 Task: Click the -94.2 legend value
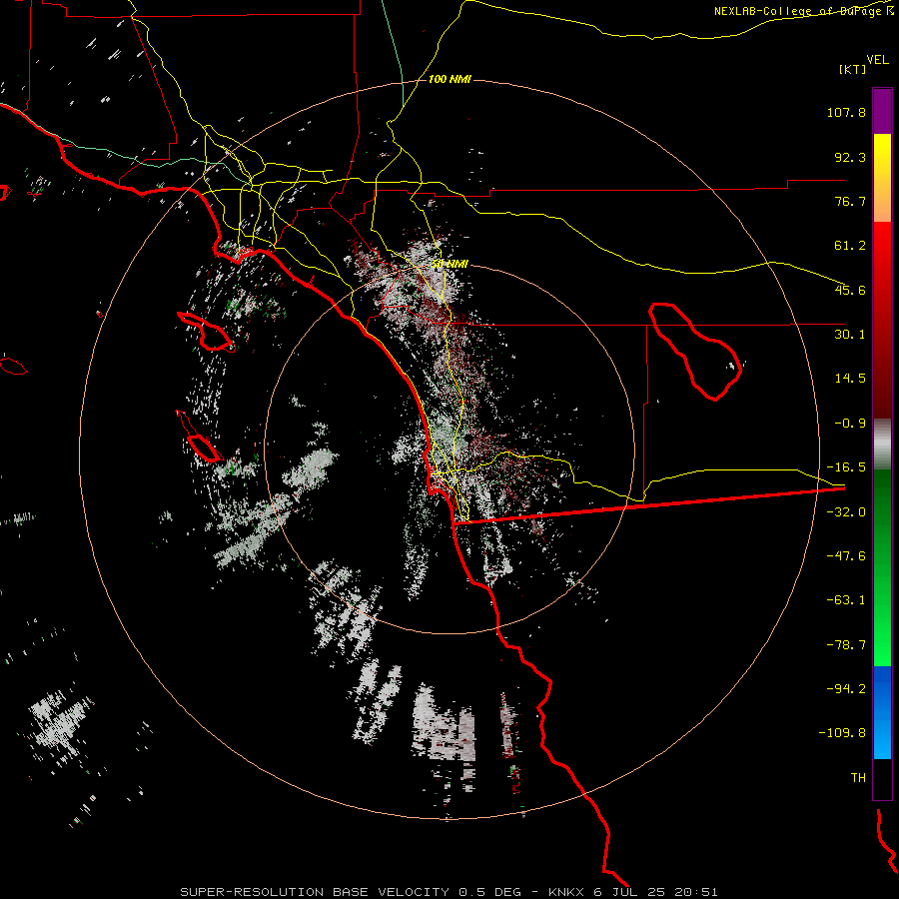point(846,688)
